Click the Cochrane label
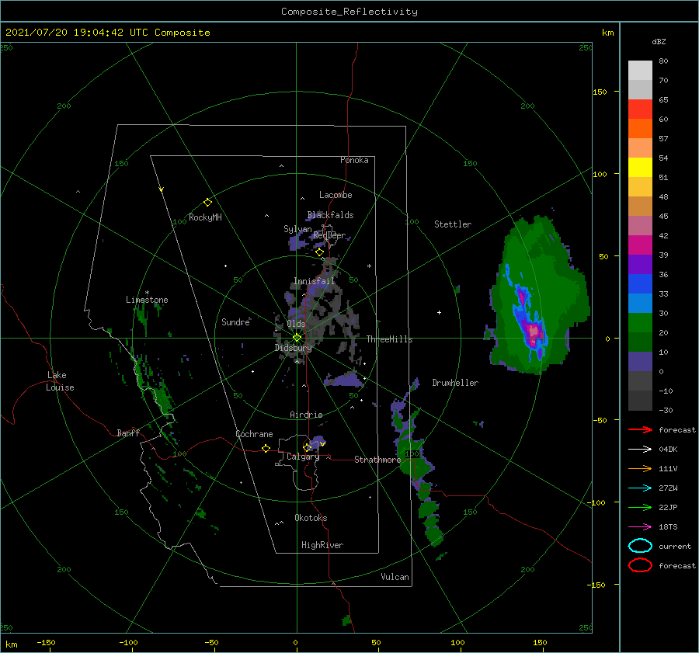Image resolution: width=699 pixels, height=653 pixels. pos(254,434)
